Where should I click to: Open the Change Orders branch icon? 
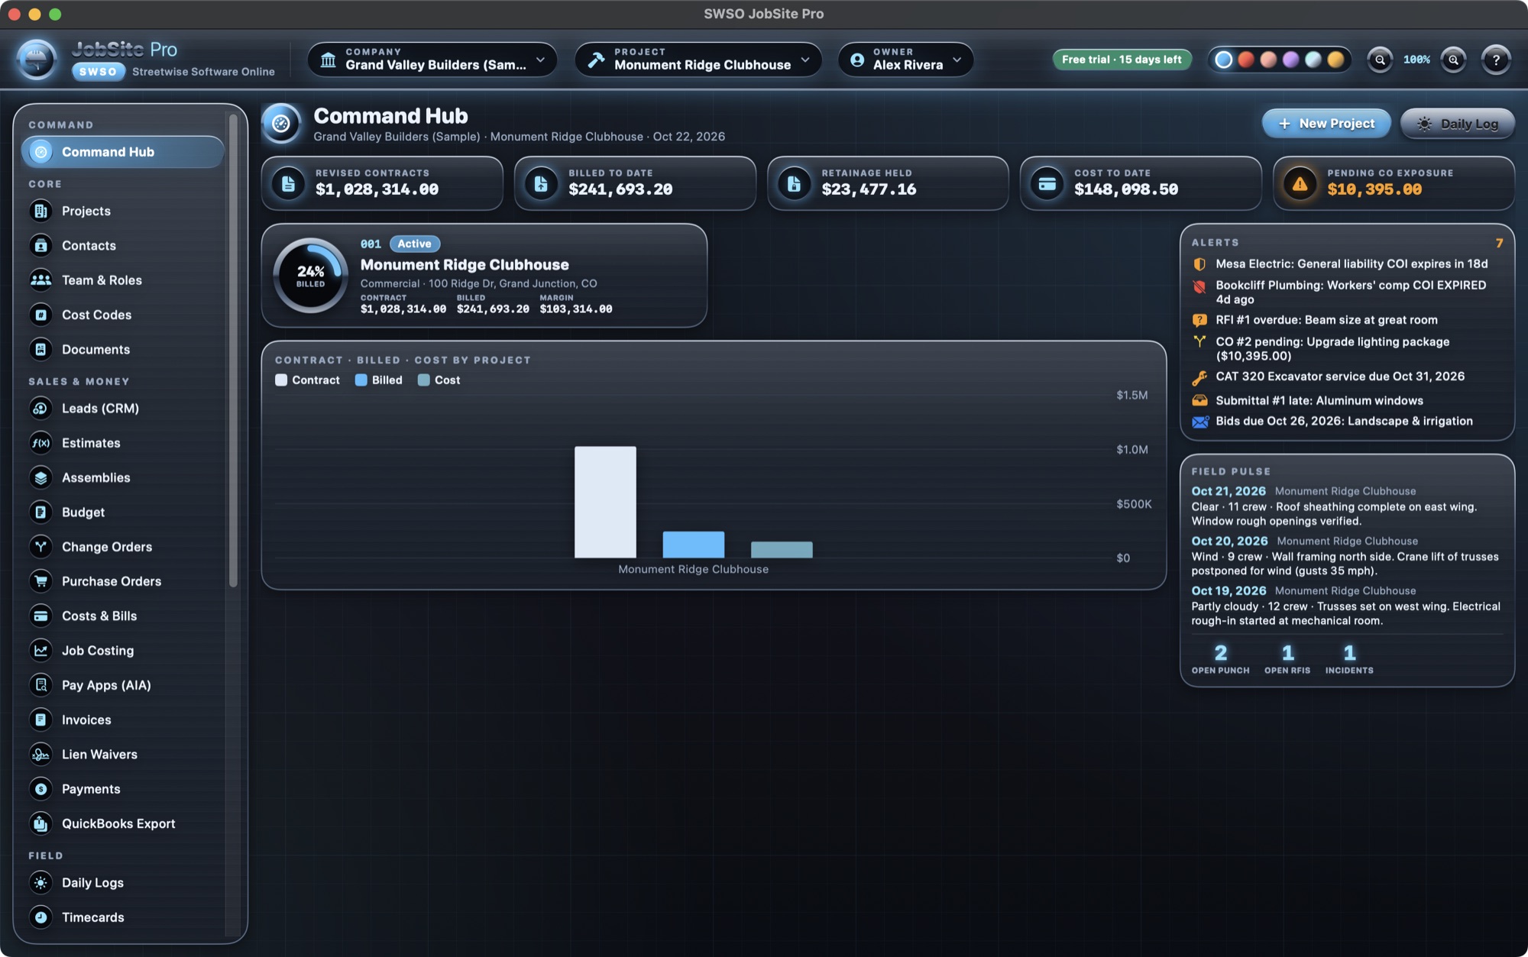[x=40, y=547]
